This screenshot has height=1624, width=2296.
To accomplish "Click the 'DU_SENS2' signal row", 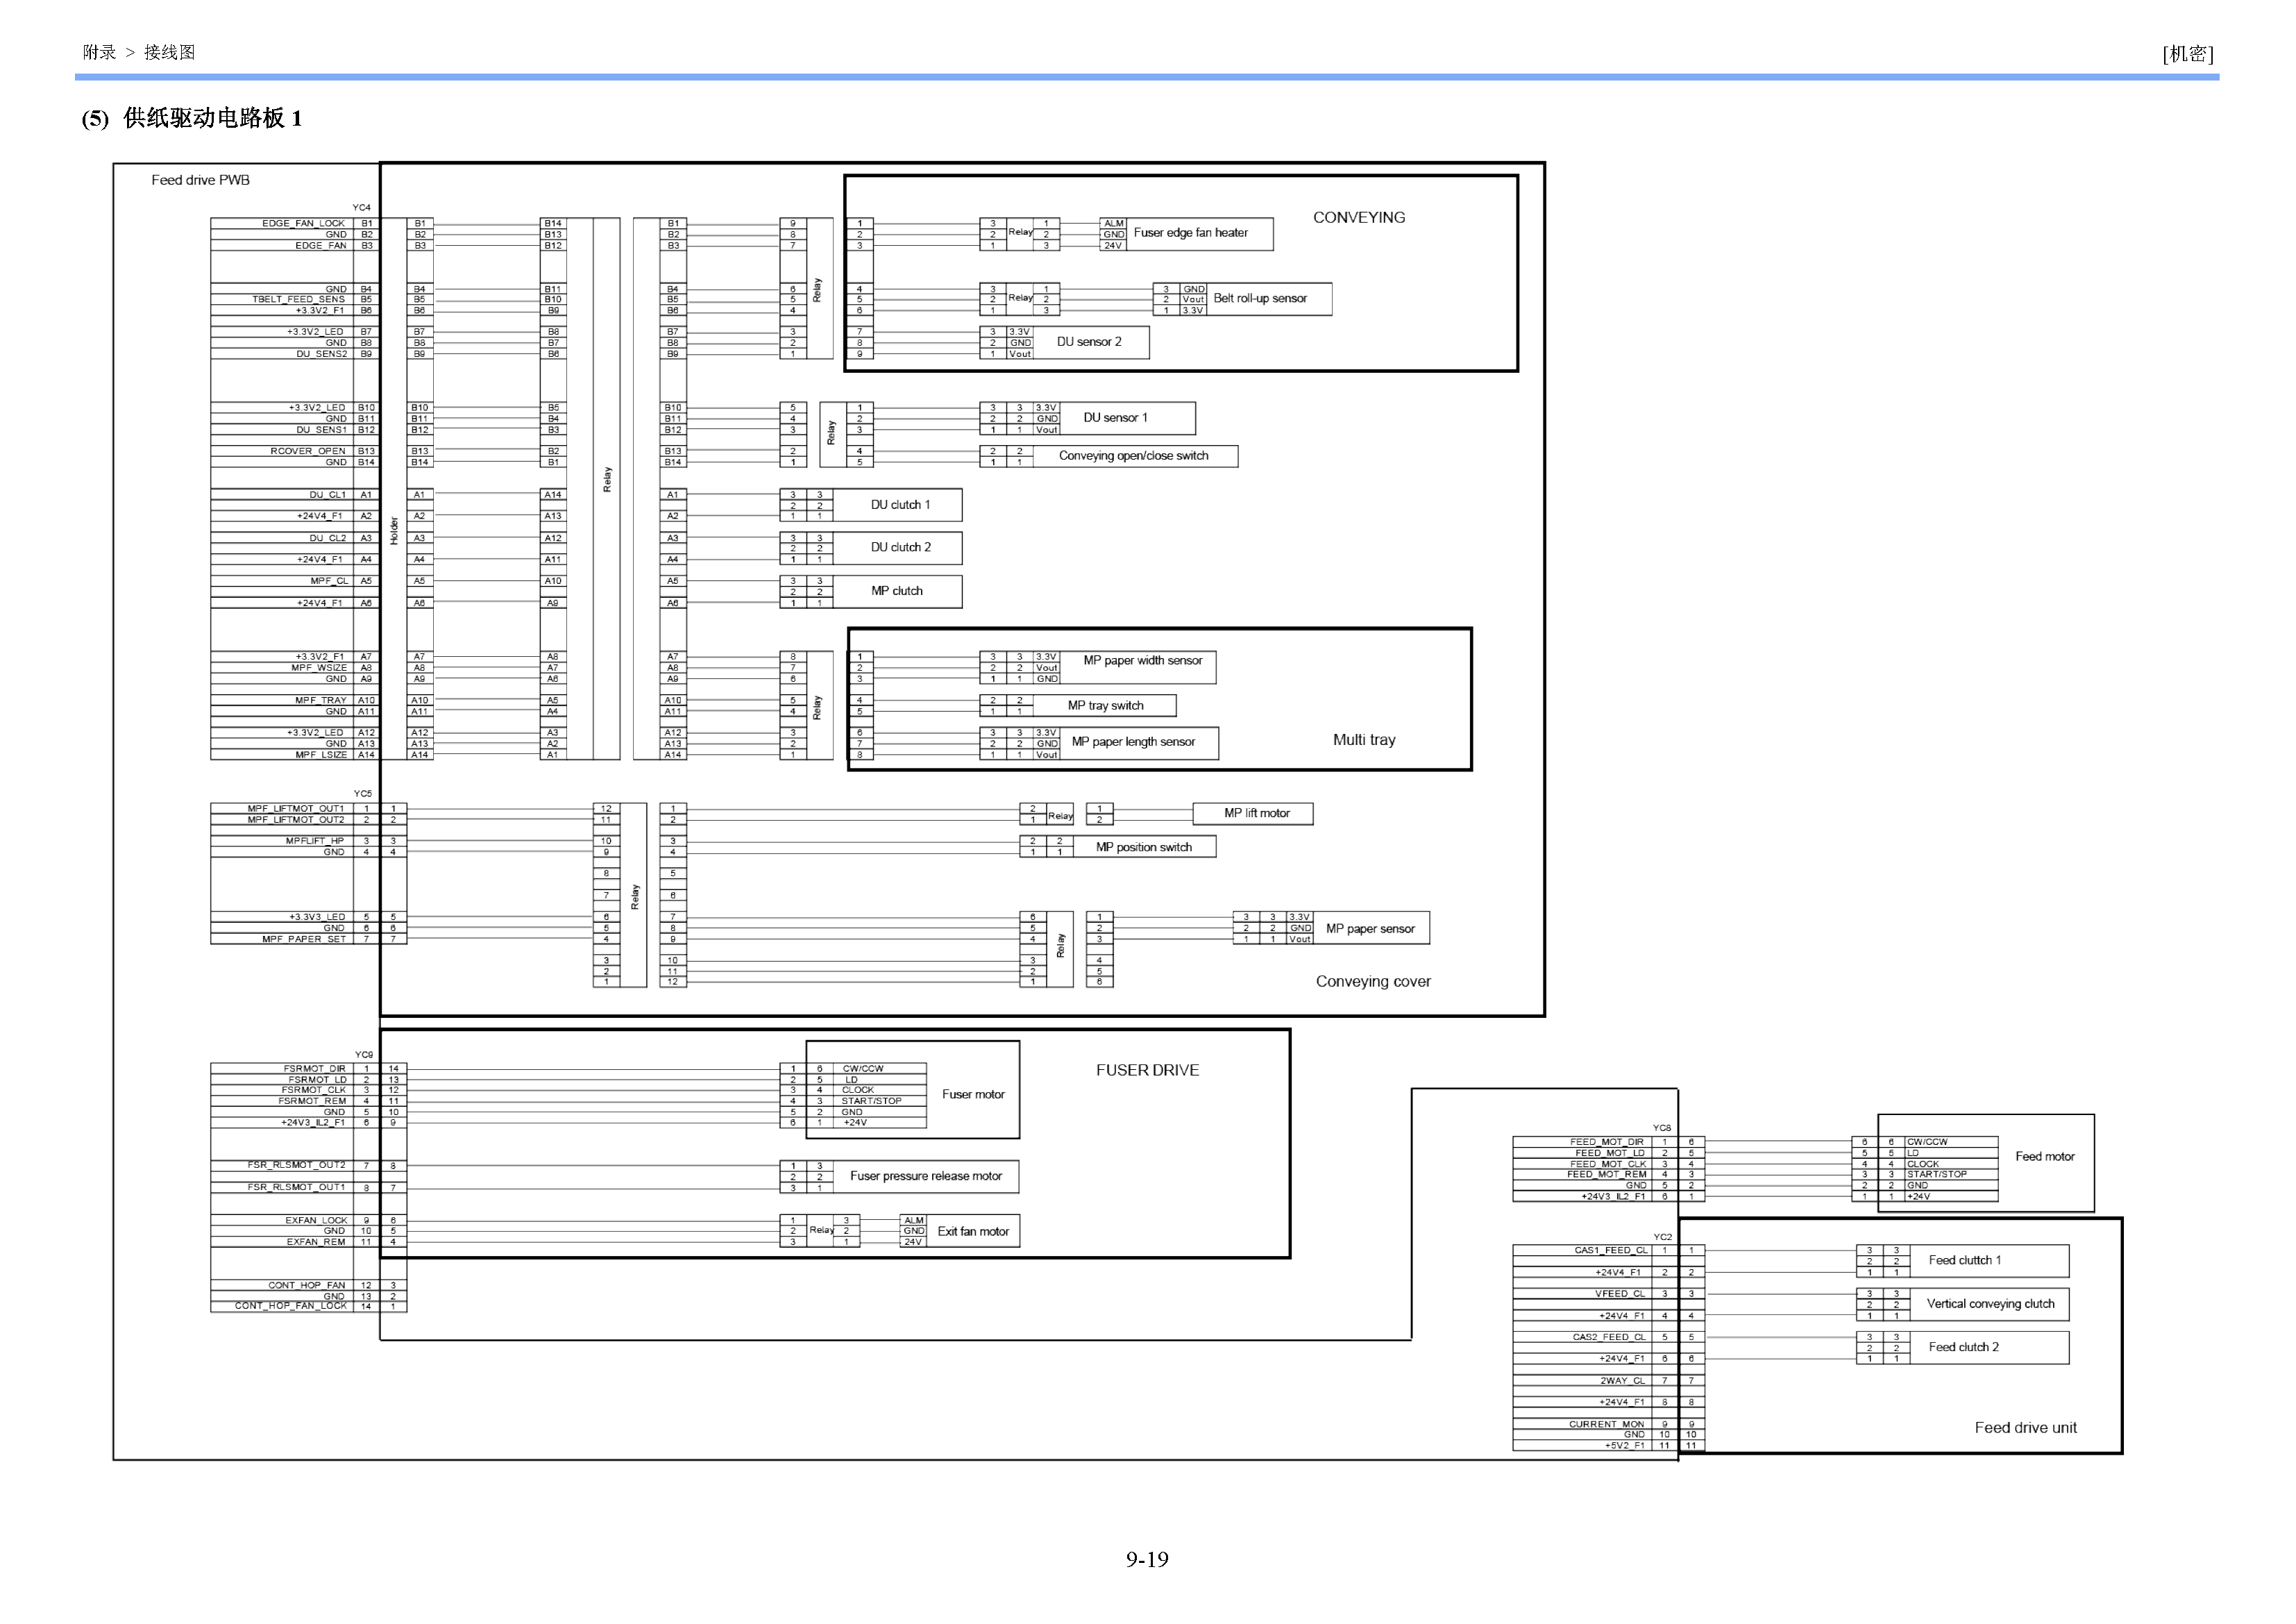I will [x=294, y=354].
